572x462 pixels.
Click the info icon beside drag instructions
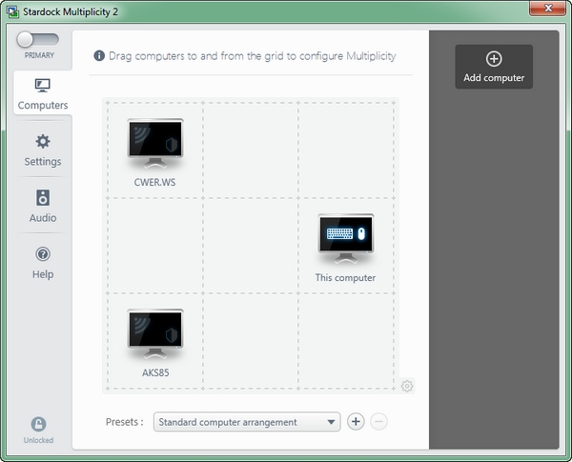(99, 56)
